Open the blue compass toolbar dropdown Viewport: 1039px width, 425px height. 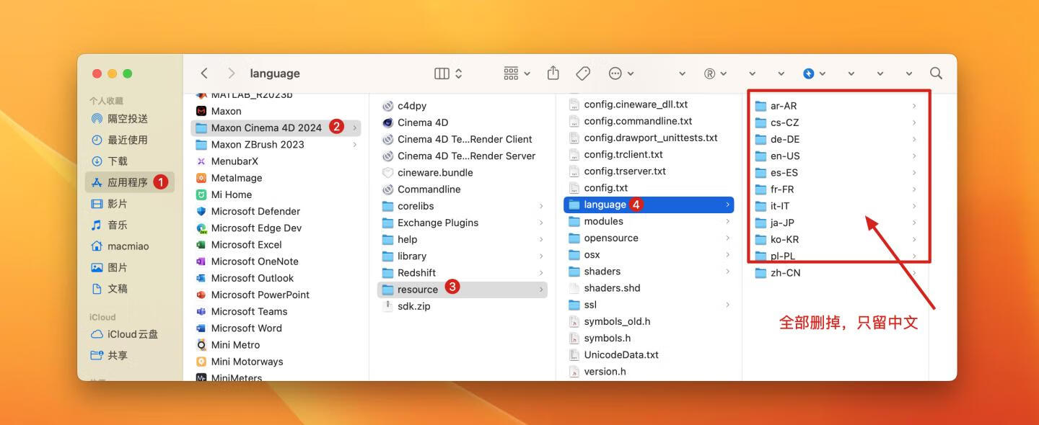(814, 73)
